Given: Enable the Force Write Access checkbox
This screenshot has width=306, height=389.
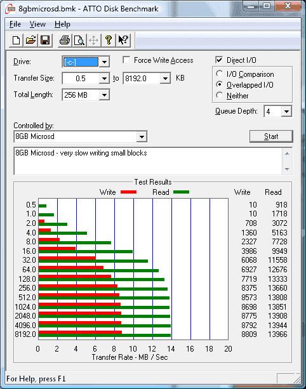Looking at the screenshot, I should (126, 60).
